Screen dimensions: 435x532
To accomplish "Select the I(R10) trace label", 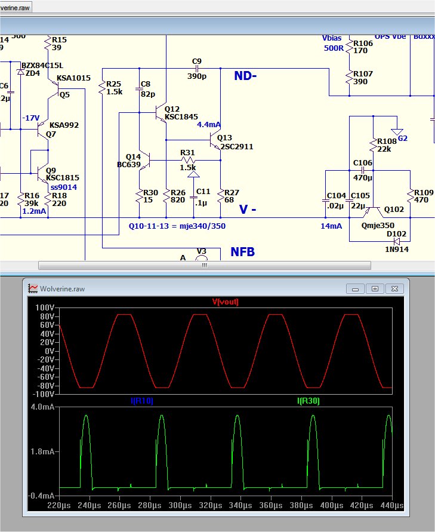I will coord(142,401).
